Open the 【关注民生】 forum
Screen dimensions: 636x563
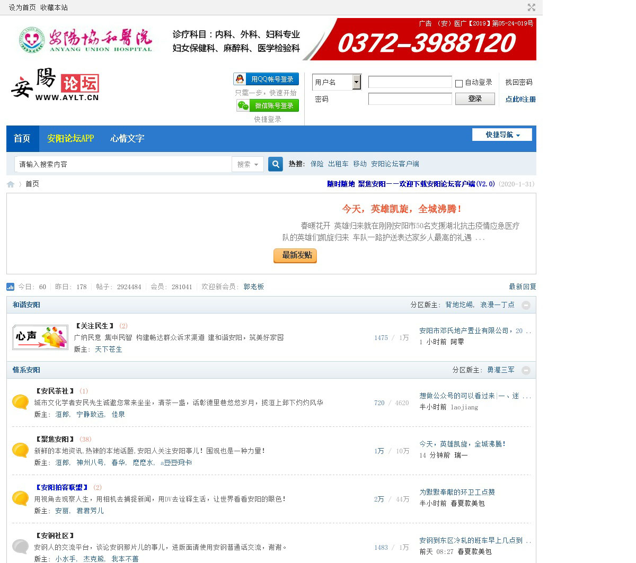[94, 326]
